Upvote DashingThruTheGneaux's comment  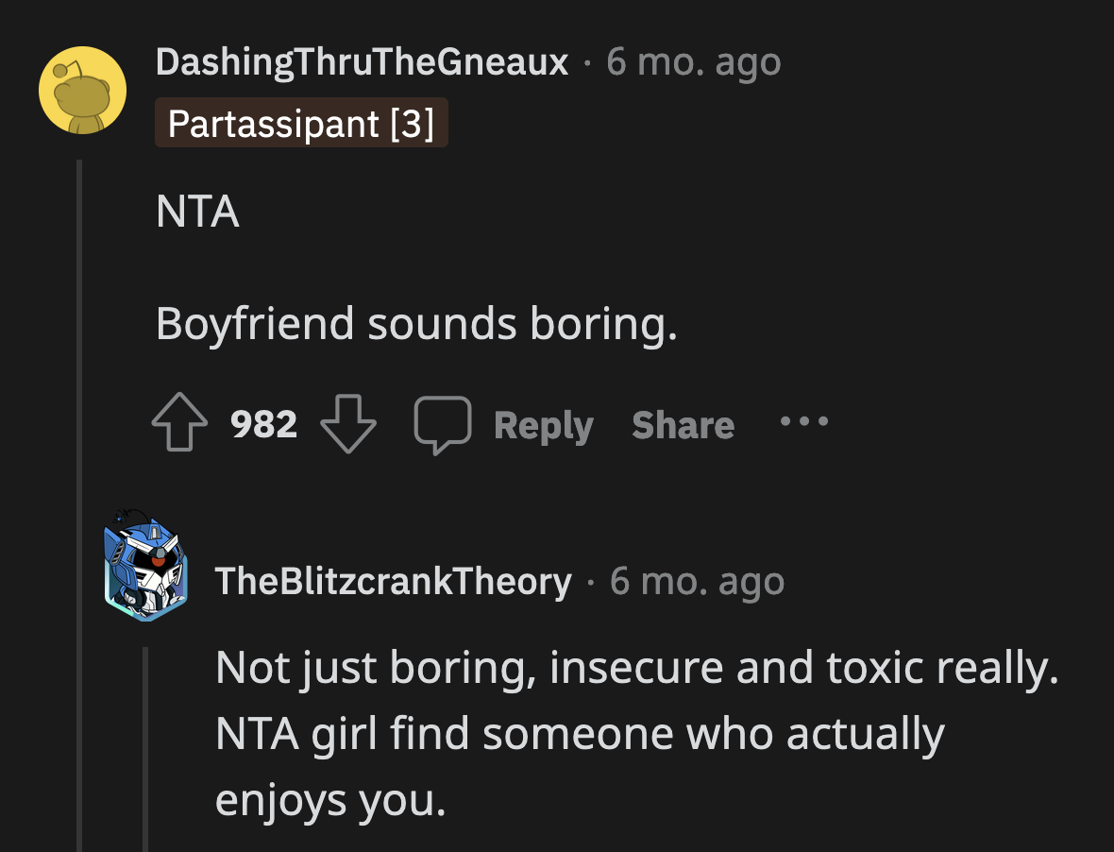click(x=178, y=423)
